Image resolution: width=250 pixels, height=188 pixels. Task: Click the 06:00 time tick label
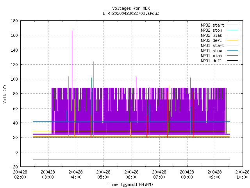[x=131, y=177]
